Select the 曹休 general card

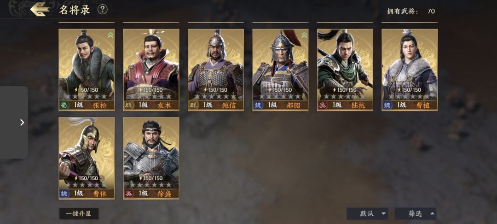click(87, 158)
